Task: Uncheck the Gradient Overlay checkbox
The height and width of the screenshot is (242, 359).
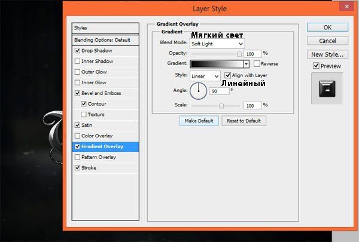Action: (77, 146)
